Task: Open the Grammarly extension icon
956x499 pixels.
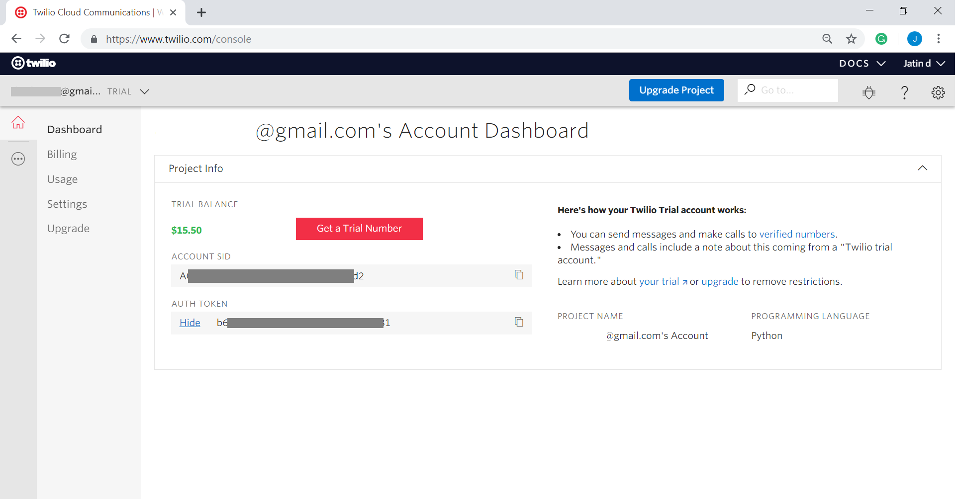Action: [x=881, y=39]
